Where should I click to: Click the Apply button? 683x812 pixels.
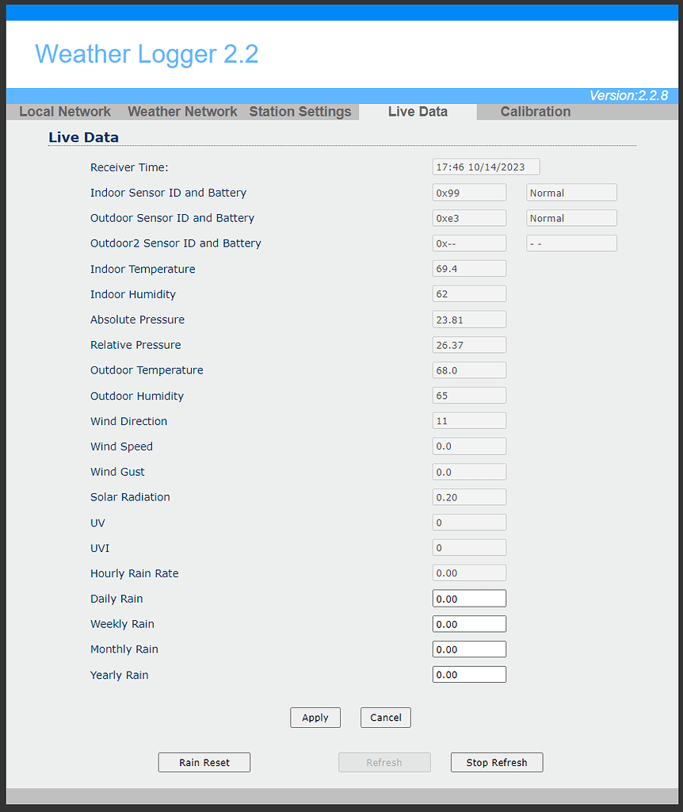tap(315, 717)
